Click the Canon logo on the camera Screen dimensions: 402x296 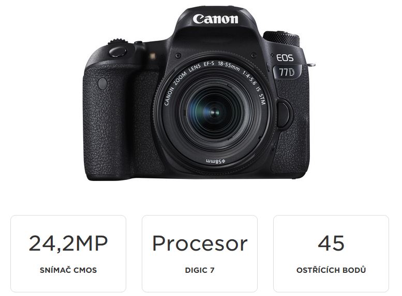coord(215,19)
